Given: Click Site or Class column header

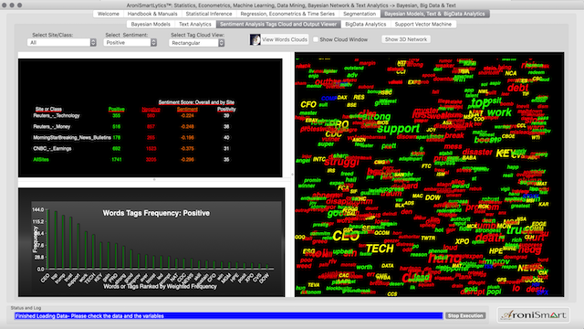Looking at the screenshot, I should (x=48, y=110).
